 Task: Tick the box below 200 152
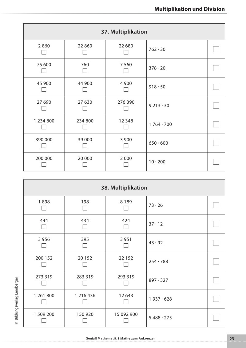point(44,265)
